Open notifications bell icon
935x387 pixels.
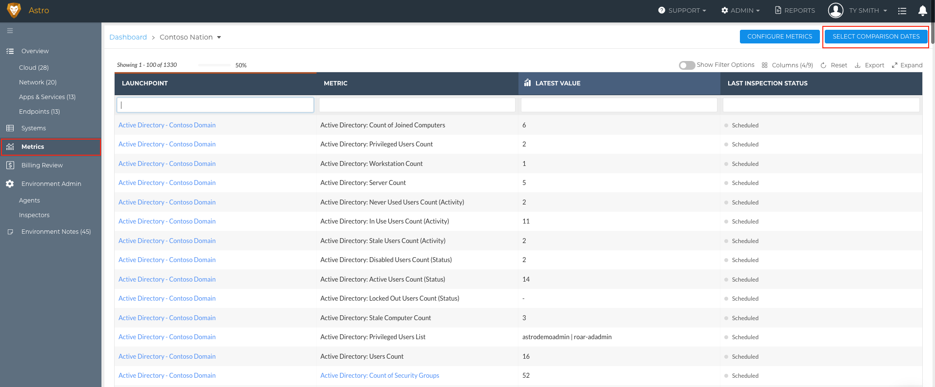coord(922,10)
